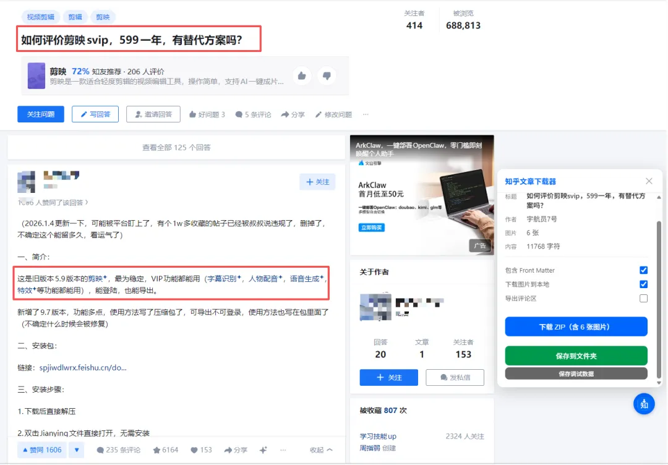
Task: Click the 发私信 button
Action: [x=455, y=377]
